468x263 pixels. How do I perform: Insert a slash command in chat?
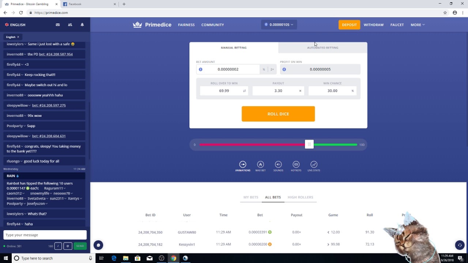coord(58,246)
